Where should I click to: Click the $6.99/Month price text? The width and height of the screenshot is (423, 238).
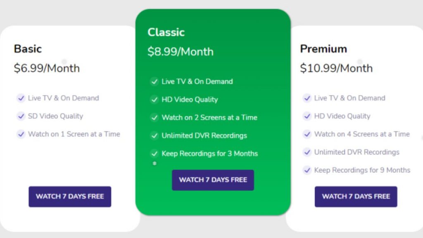[x=47, y=68]
